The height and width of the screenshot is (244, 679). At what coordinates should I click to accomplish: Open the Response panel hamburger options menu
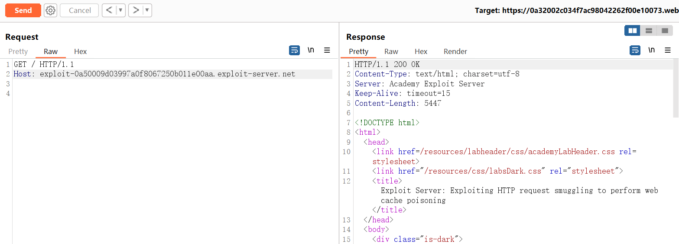coord(668,51)
